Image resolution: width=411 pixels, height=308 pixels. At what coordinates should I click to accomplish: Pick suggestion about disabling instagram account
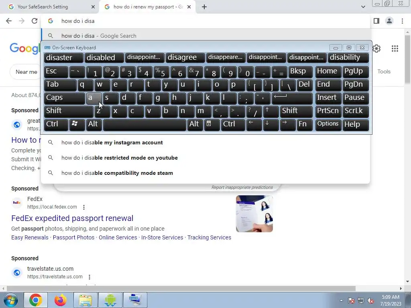pos(206,142)
